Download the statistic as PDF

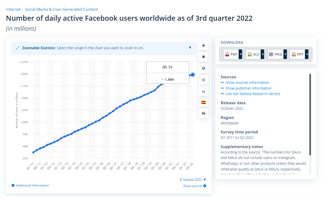pos(231,54)
